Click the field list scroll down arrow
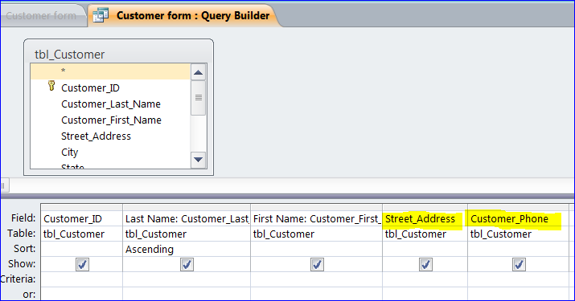The image size is (575, 301). coord(199,160)
